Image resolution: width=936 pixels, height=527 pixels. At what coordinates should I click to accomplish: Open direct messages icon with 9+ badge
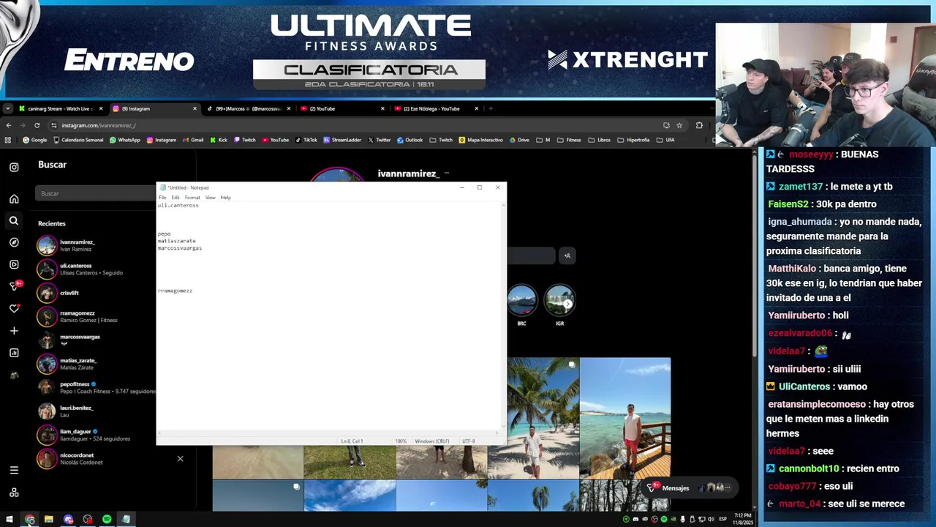point(15,285)
